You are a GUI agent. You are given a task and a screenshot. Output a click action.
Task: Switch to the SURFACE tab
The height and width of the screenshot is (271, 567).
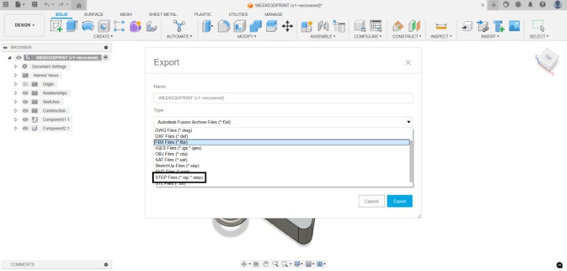(94, 15)
